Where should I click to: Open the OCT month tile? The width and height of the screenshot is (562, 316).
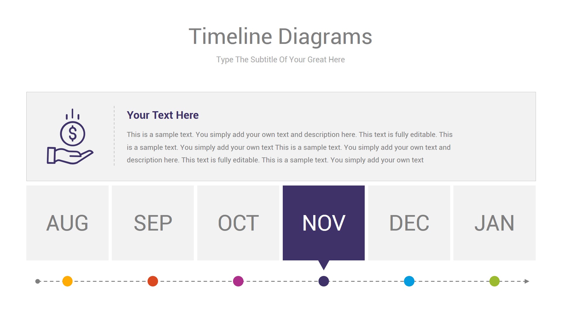pos(238,223)
